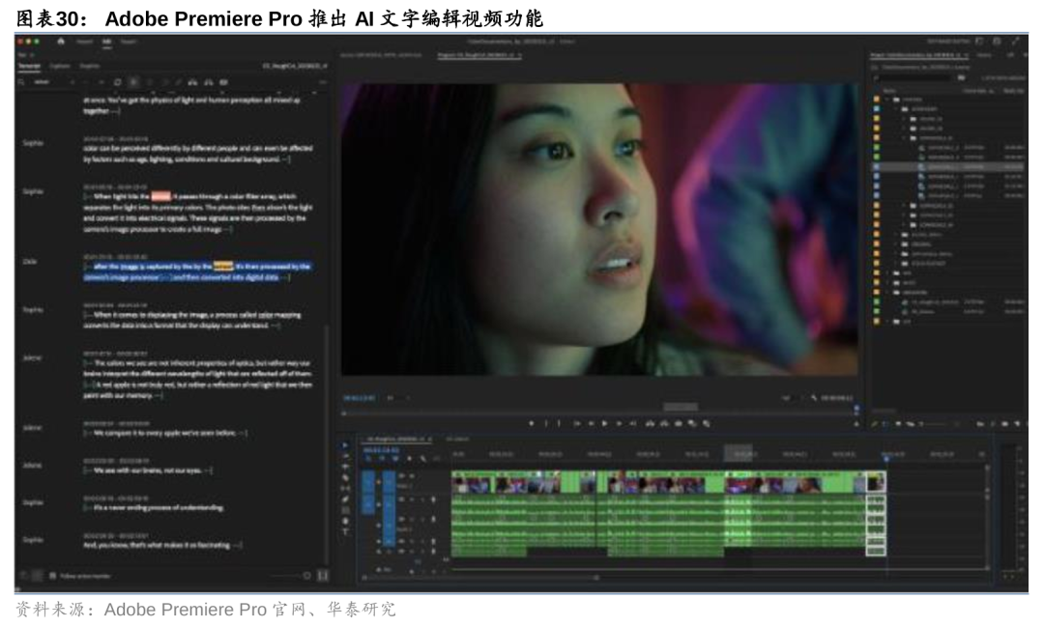Viewport: 1044px width, 627px height.
Task: Select the Razor tool
Action: pyautogui.click(x=345, y=478)
